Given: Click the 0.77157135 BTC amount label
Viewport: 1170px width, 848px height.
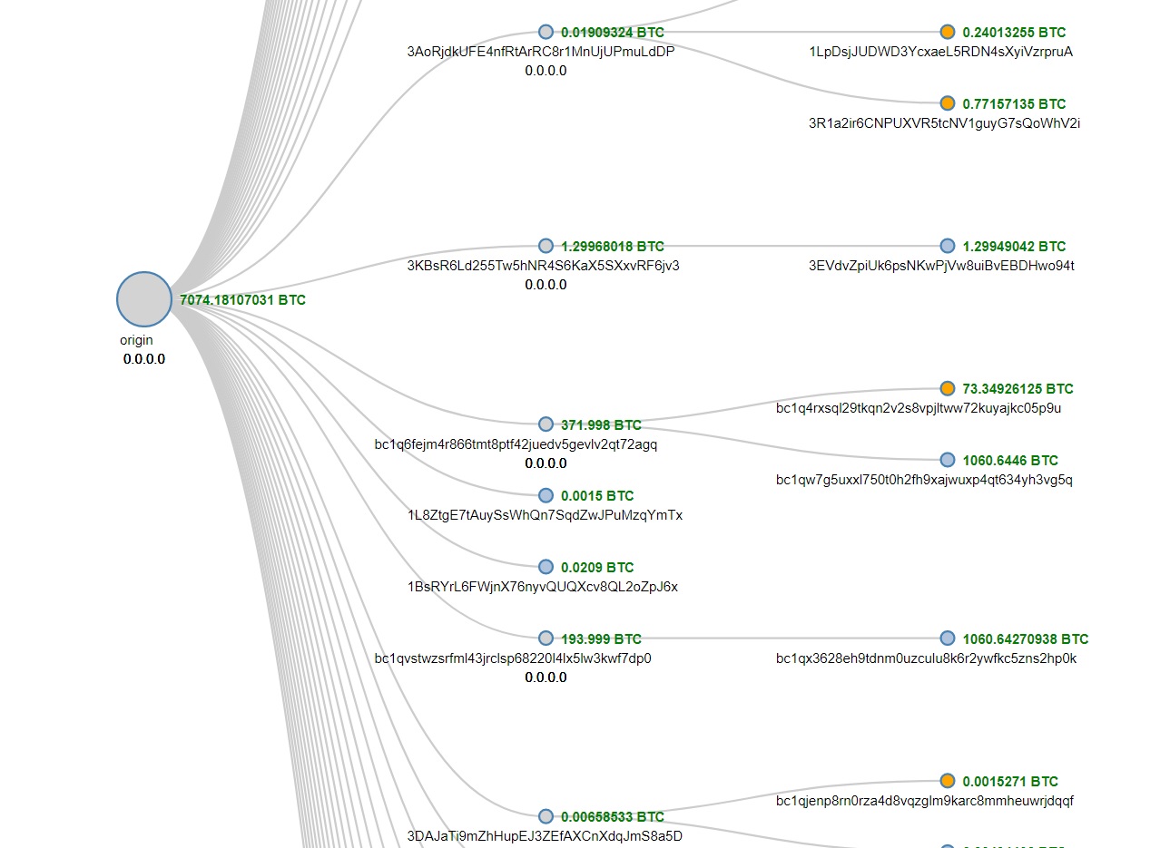Looking at the screenshot, I should click(1015, 103).
